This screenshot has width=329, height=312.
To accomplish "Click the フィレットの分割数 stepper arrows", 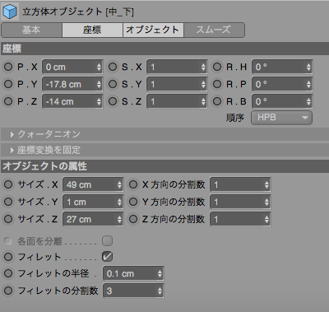I will [160, 291].
